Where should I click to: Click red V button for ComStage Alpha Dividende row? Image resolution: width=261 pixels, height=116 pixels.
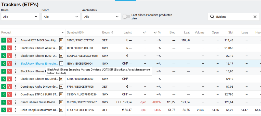pos(9,87)
